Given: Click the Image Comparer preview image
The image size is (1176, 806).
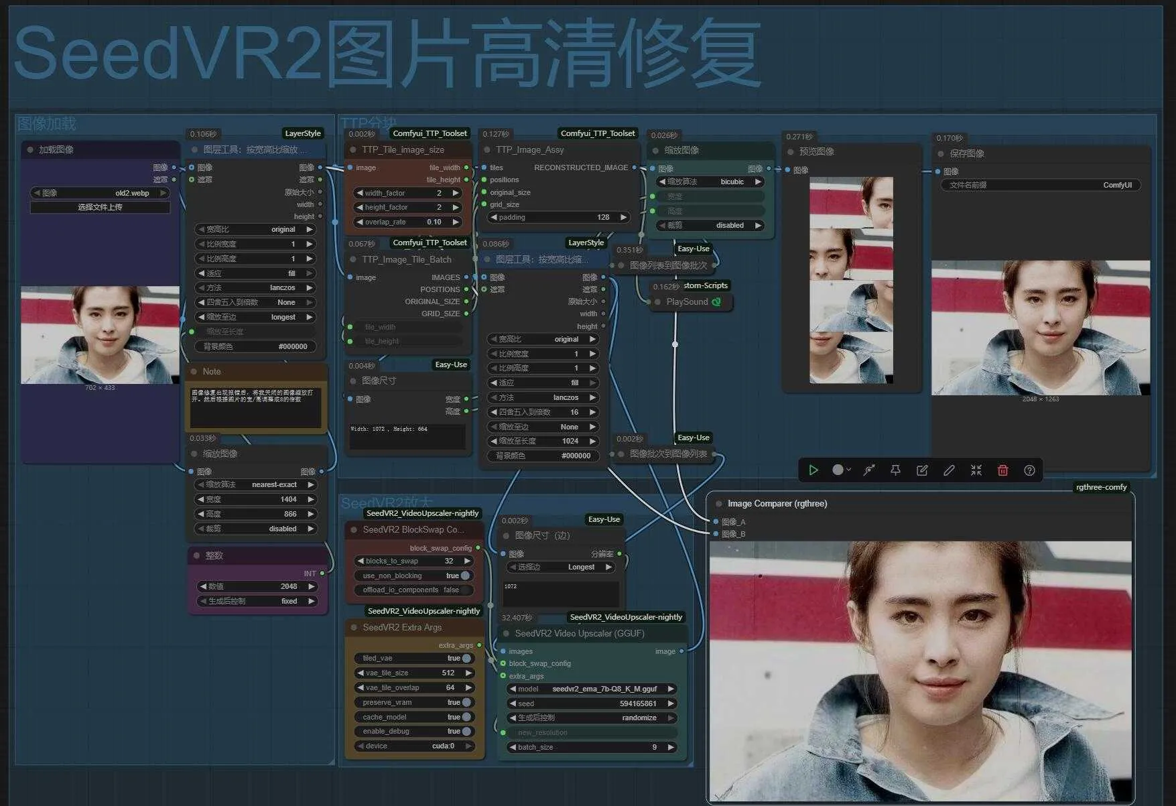Looking at the screenshot, I should [x=921, y=671].
